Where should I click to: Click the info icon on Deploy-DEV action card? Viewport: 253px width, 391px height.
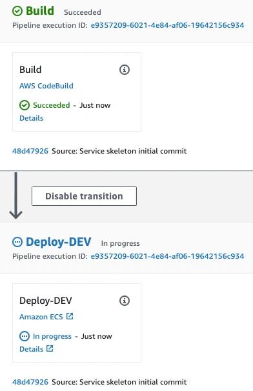coord(125,301)
